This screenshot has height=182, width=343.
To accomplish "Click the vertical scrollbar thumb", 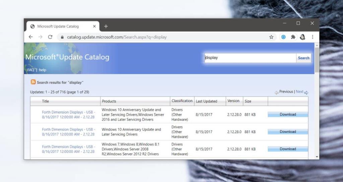I will (317, 60).
